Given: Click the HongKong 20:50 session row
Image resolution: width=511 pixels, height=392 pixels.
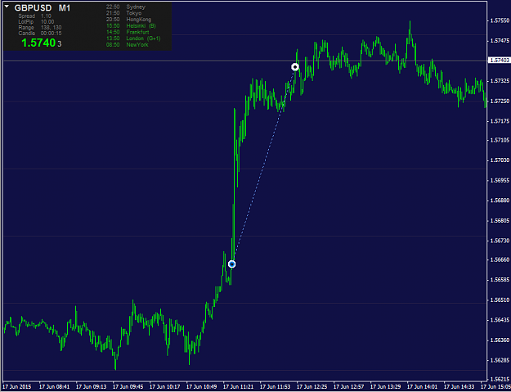Looking at the screenshot, I should pyautogui.click(x=128, y=20).
